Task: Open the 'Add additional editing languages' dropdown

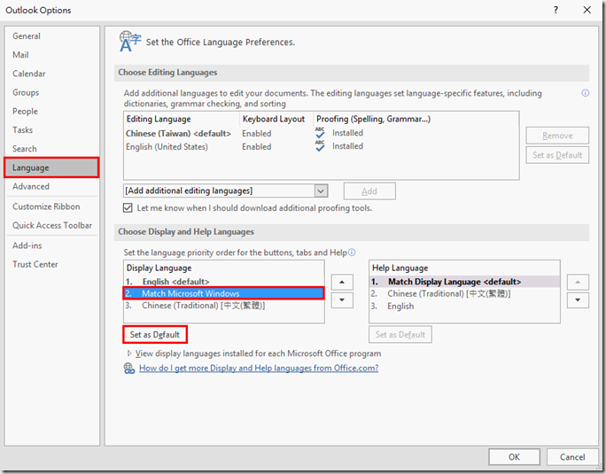Action: pos(321,190)
